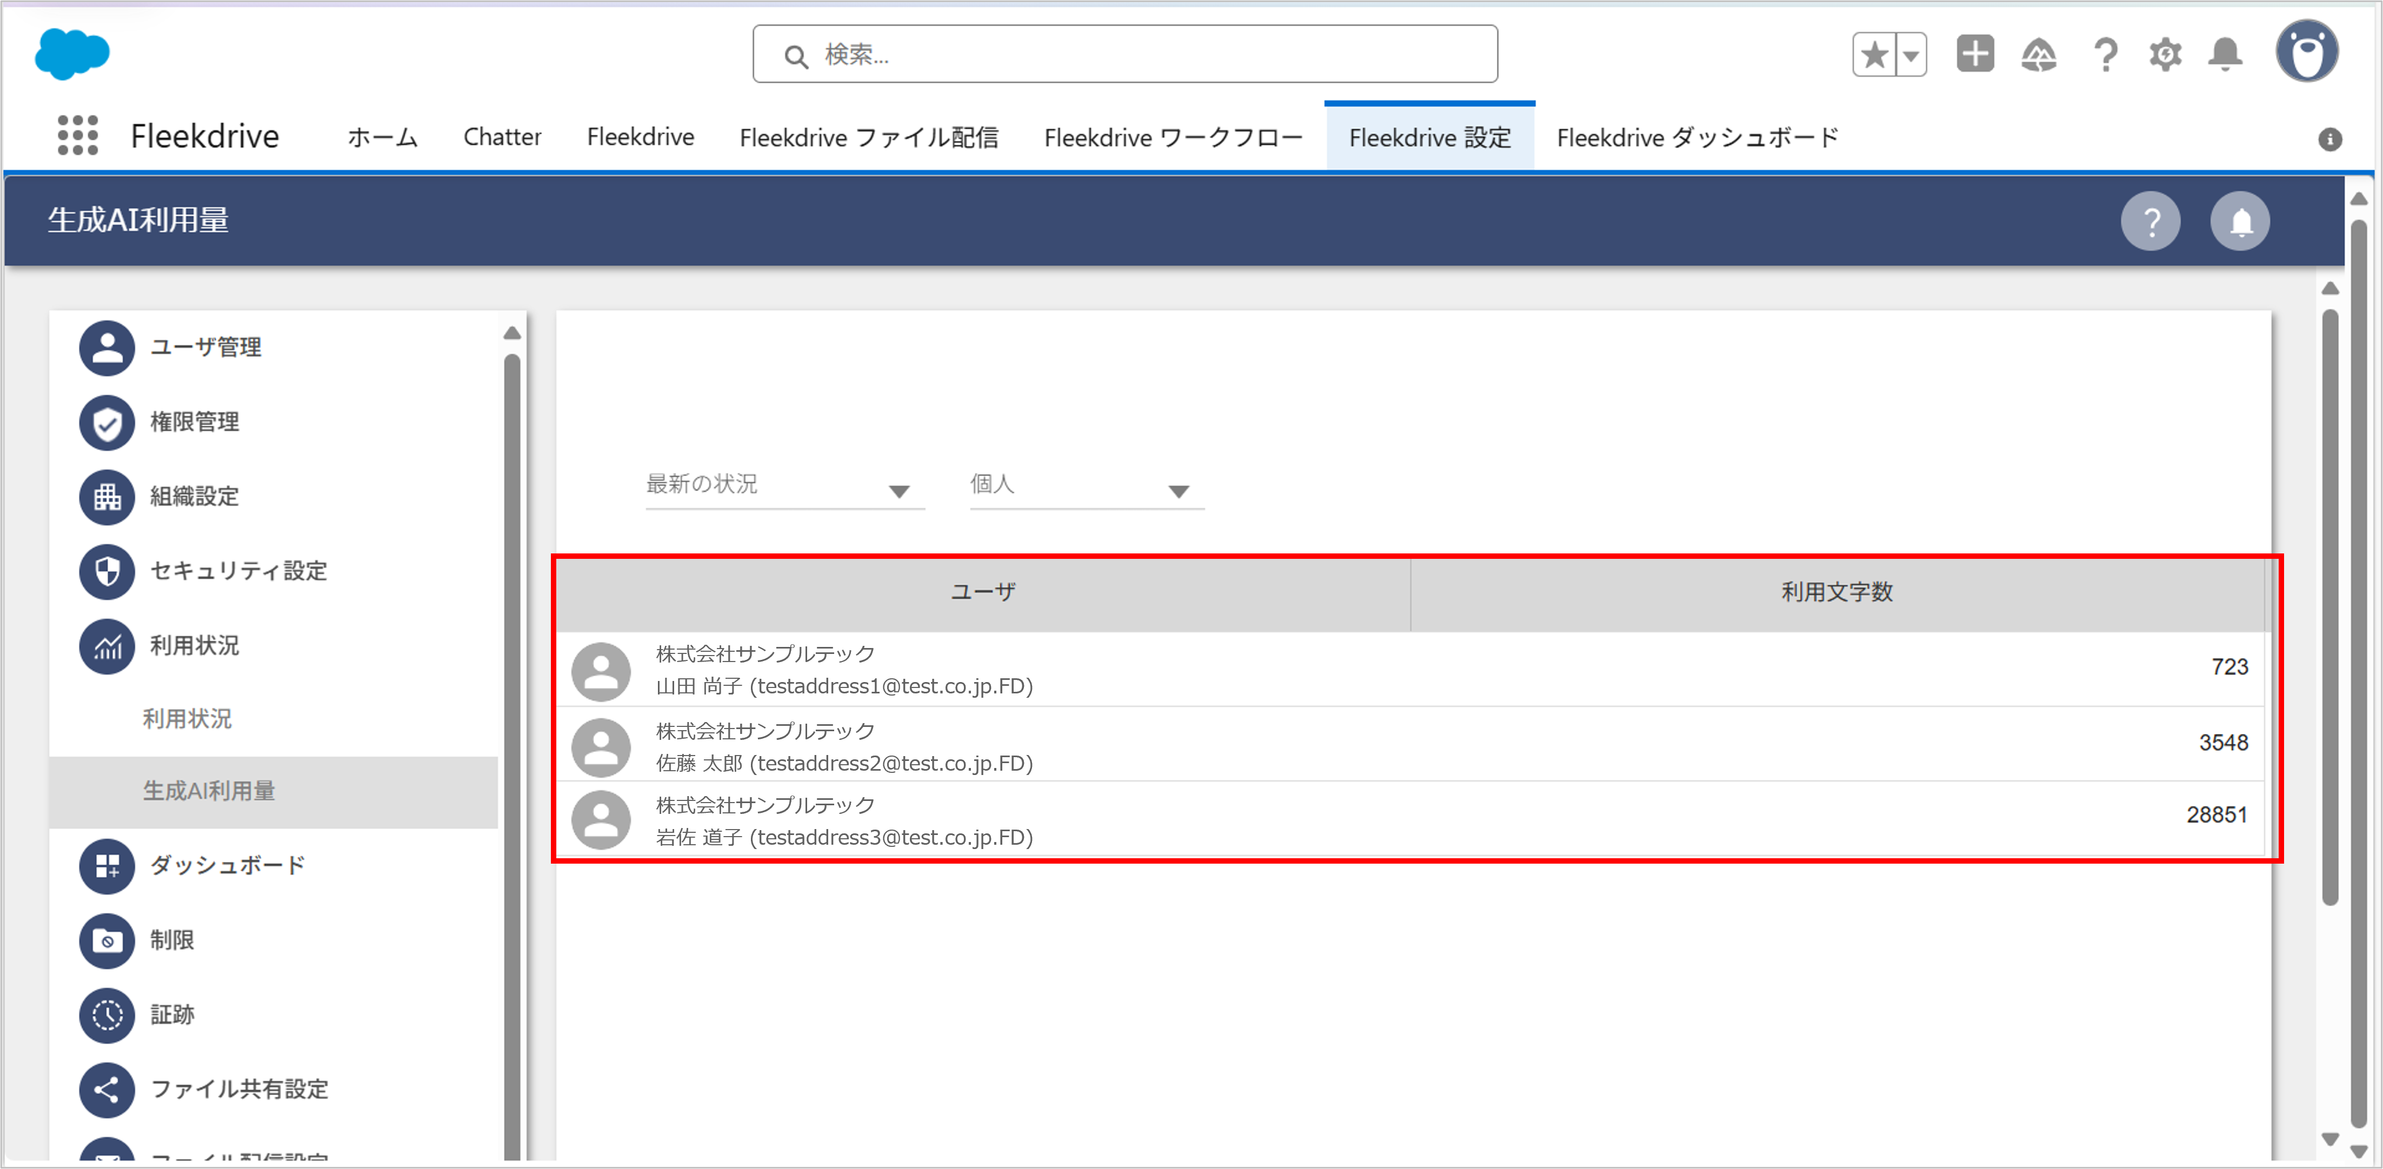Open 組織設定 menu label
The width and height of the screenshot is (2383, 1169).
[194, 497]
